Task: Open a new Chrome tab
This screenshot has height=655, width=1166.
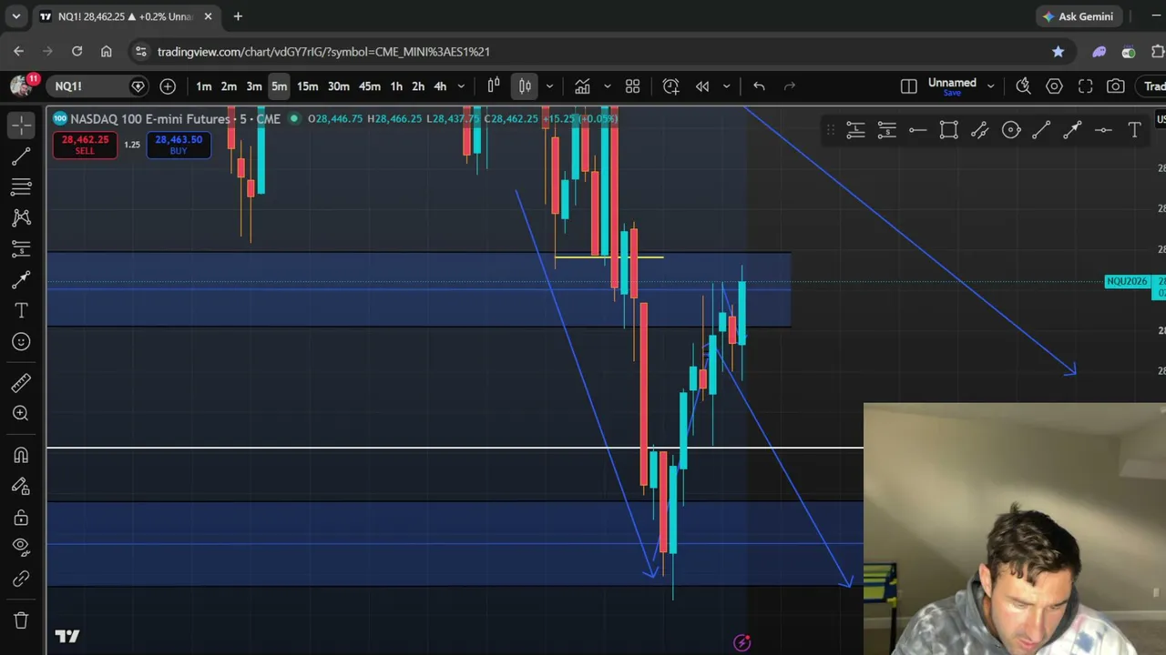Action: pyautogui.click(x=238, y=16)
